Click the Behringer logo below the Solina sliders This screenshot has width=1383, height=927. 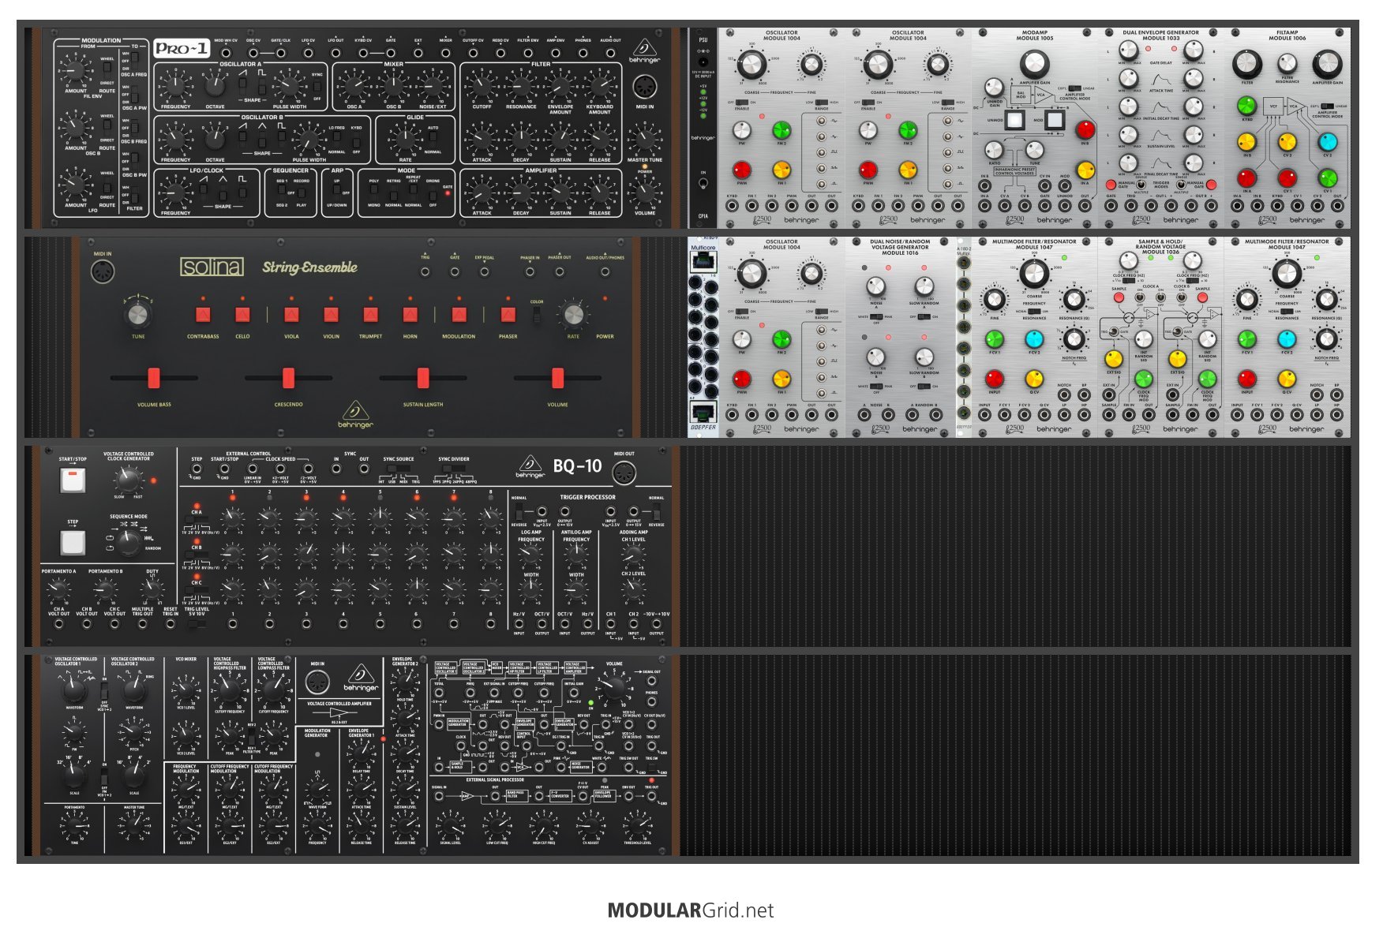click(355, 414)
